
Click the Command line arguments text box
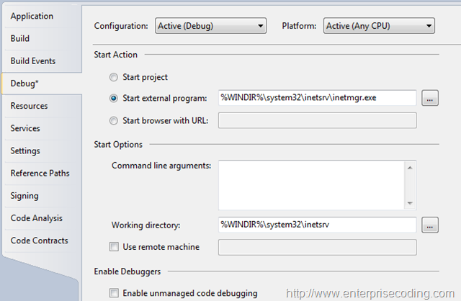312,185
